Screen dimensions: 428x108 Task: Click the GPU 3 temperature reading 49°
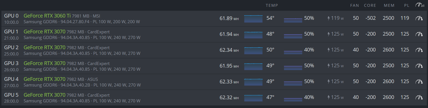tap(270, 66)
